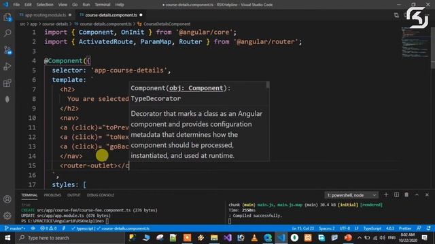Viewport: 435px width, 244px height.
Task: Maximize the terminal panel with up chevron
Action: (417, 195)
